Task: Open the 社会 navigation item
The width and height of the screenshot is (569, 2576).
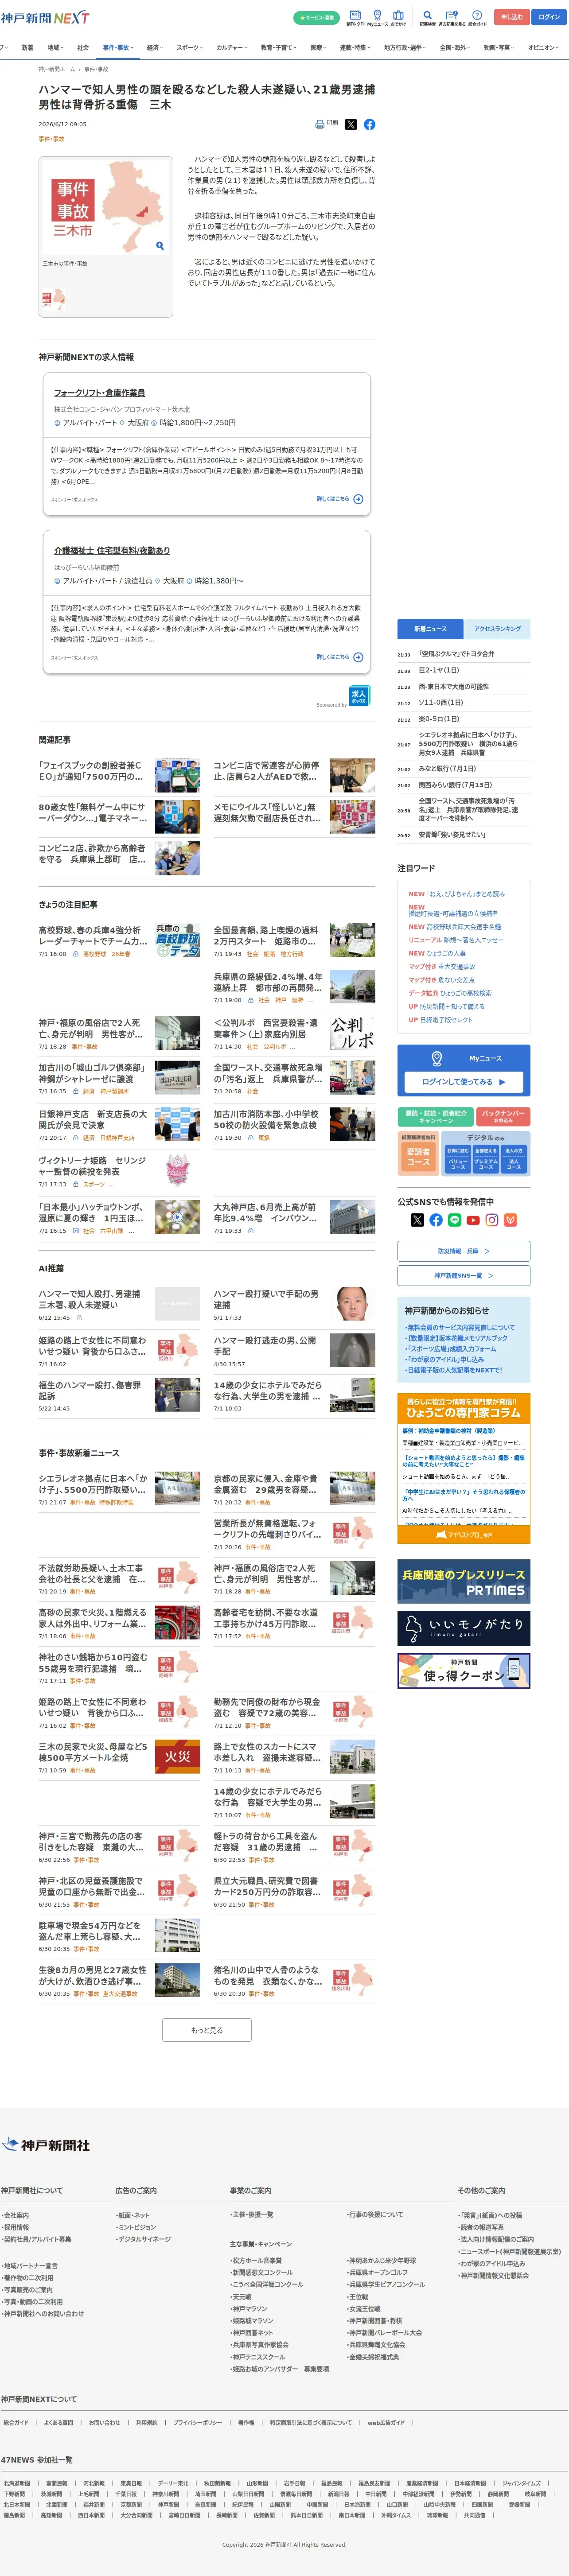Action: point(83,47)
